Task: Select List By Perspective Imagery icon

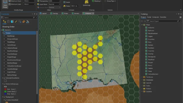Action: (28, 22)
